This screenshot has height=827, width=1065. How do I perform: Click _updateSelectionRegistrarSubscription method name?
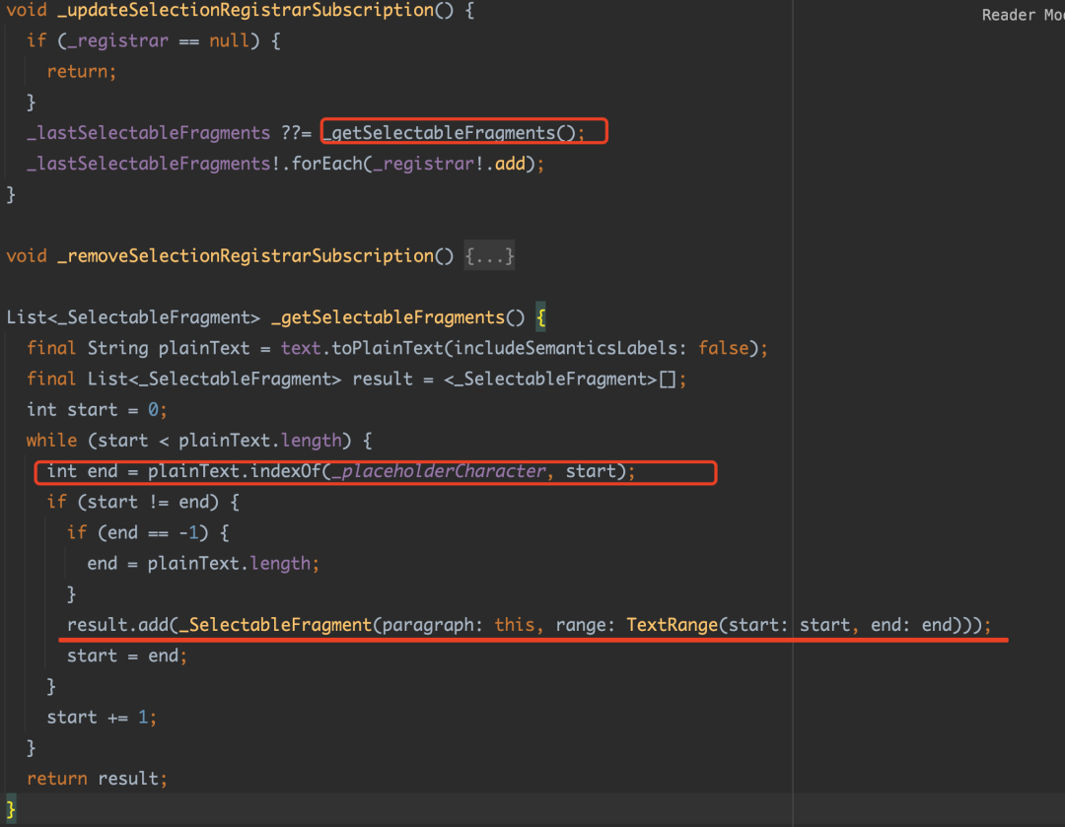click(246, 10)
